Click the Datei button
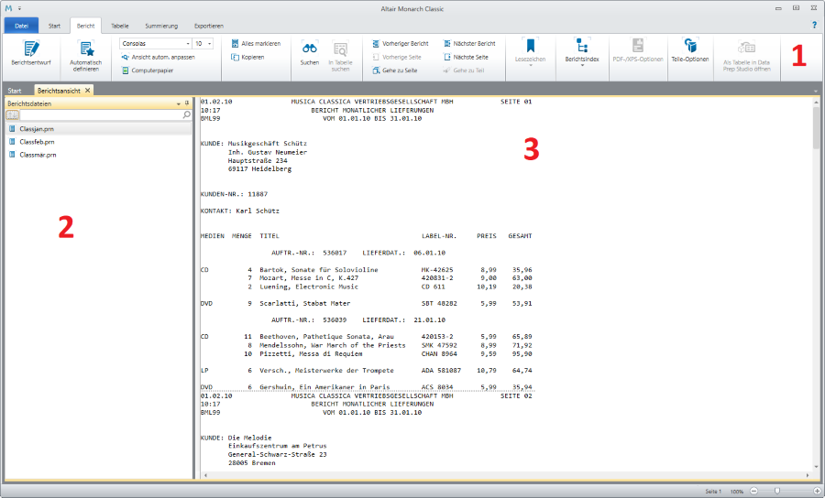The height and width of the screenshot is (498, 825). (x=21, y=26)
